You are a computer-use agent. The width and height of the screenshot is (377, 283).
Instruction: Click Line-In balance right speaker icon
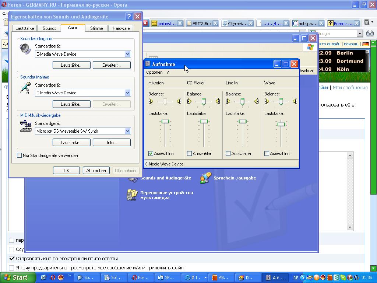tap(257, 101)
